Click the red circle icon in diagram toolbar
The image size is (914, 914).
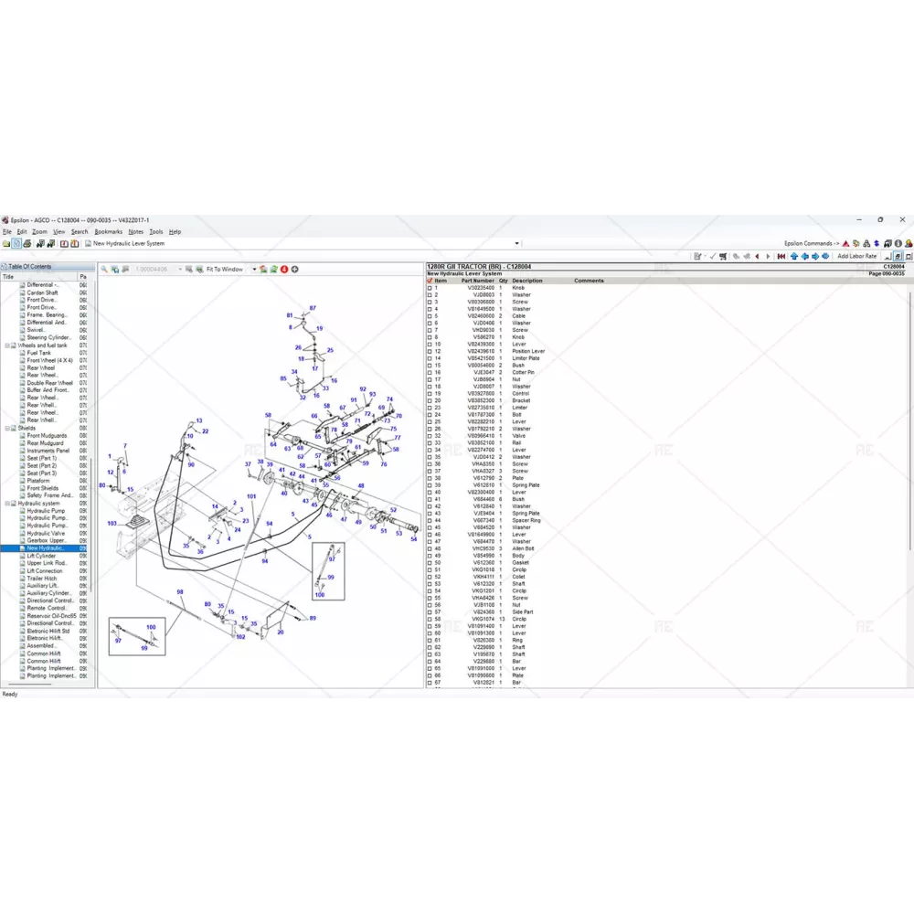tap(284, 270)
